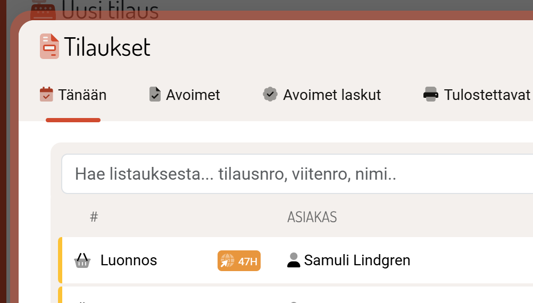Image resolution: width=533 pixels, height=303 pixels.
Task: Click the person icon beside Samuli Lindgren
Action: [x=294, y=260]
